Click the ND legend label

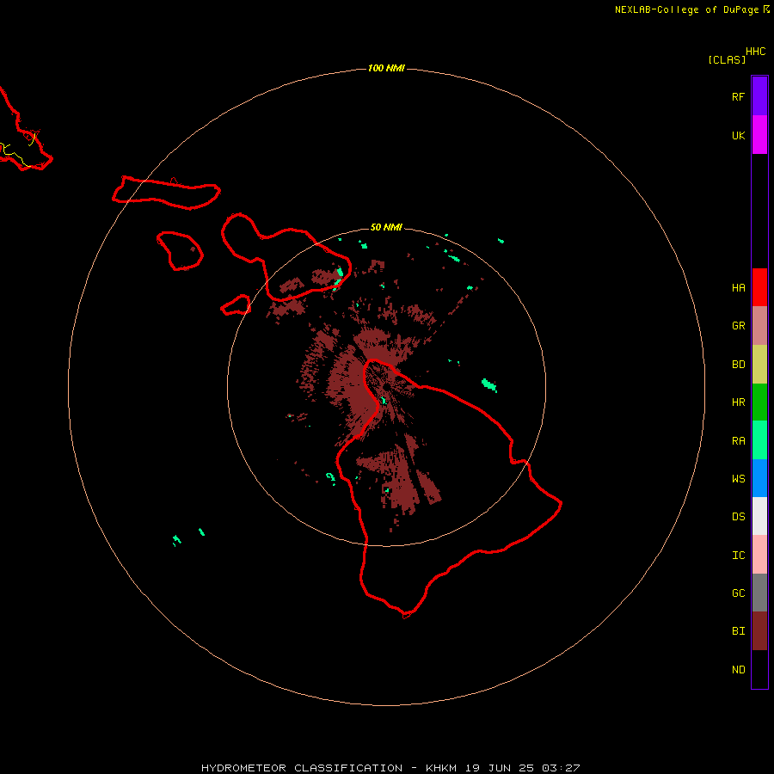coord(738,669)
